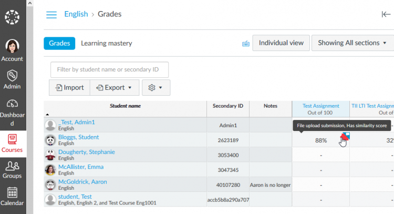394x214 pixels.
Task: Collapse the panel with the arrow icon
Action: 386,15
